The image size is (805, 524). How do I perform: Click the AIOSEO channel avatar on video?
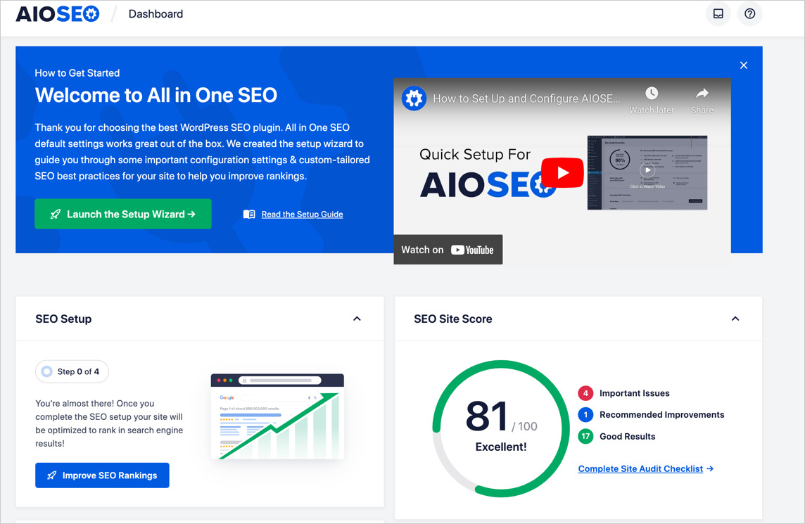pyautogui.click(x=413, y=98)
